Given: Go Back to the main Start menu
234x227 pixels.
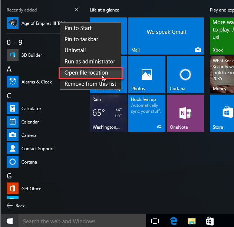Looking at the screenshot, I should tap(16, 205).
